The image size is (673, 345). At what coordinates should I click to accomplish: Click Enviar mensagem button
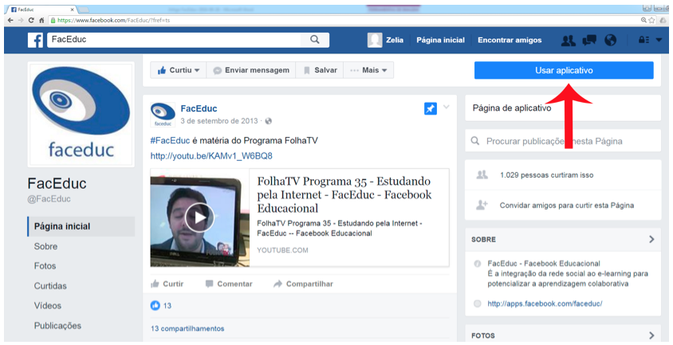click(251, 70)
